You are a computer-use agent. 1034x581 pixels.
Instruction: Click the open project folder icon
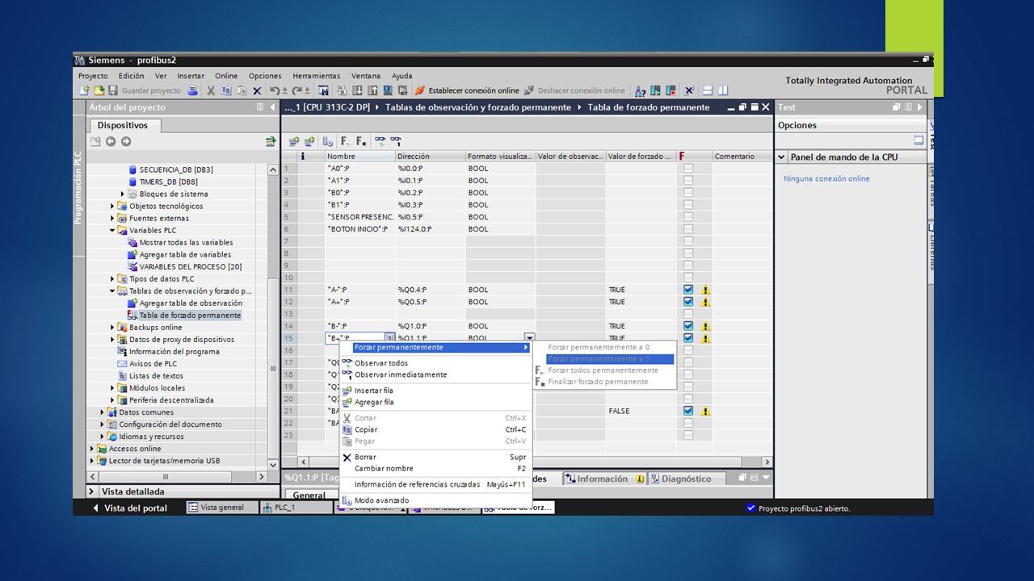pos(99,91)
